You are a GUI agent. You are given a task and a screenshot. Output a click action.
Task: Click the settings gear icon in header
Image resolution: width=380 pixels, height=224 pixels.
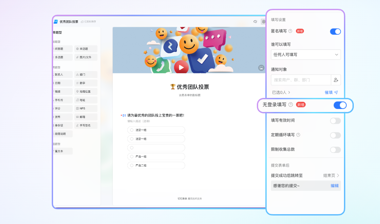[x=263, y=22]
